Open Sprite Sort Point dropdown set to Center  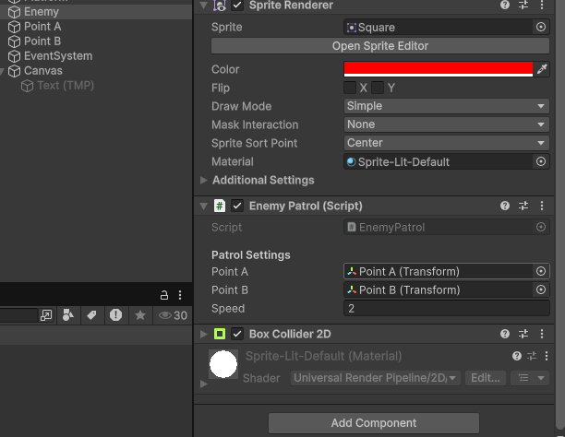point(447,143)
